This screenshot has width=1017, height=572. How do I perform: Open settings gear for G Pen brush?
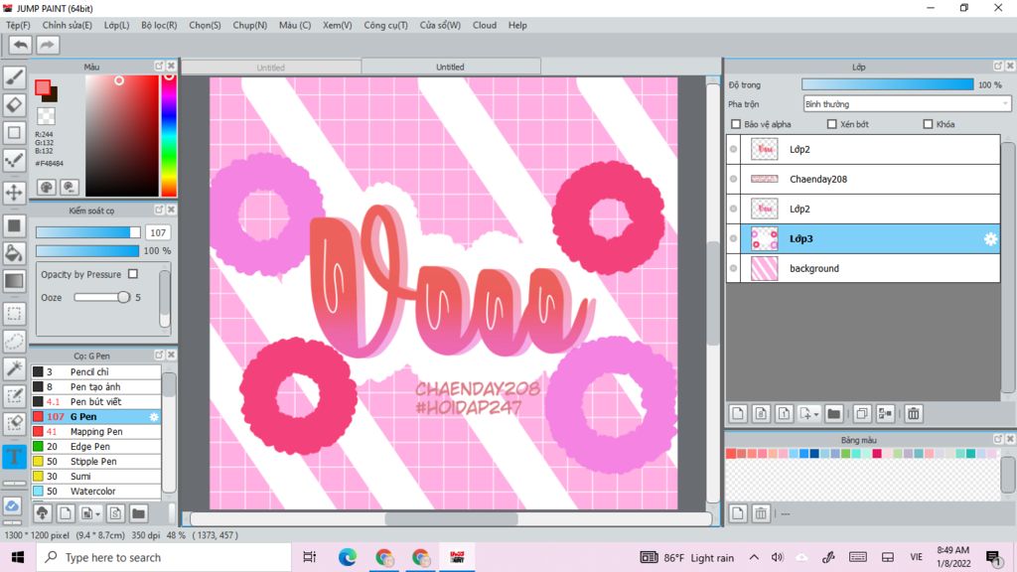point(154,417)
